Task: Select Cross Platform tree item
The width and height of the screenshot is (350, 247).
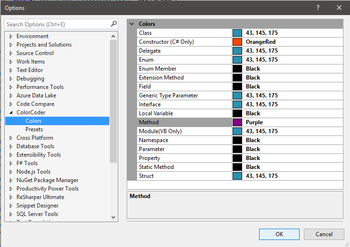Action: [35, 138]
